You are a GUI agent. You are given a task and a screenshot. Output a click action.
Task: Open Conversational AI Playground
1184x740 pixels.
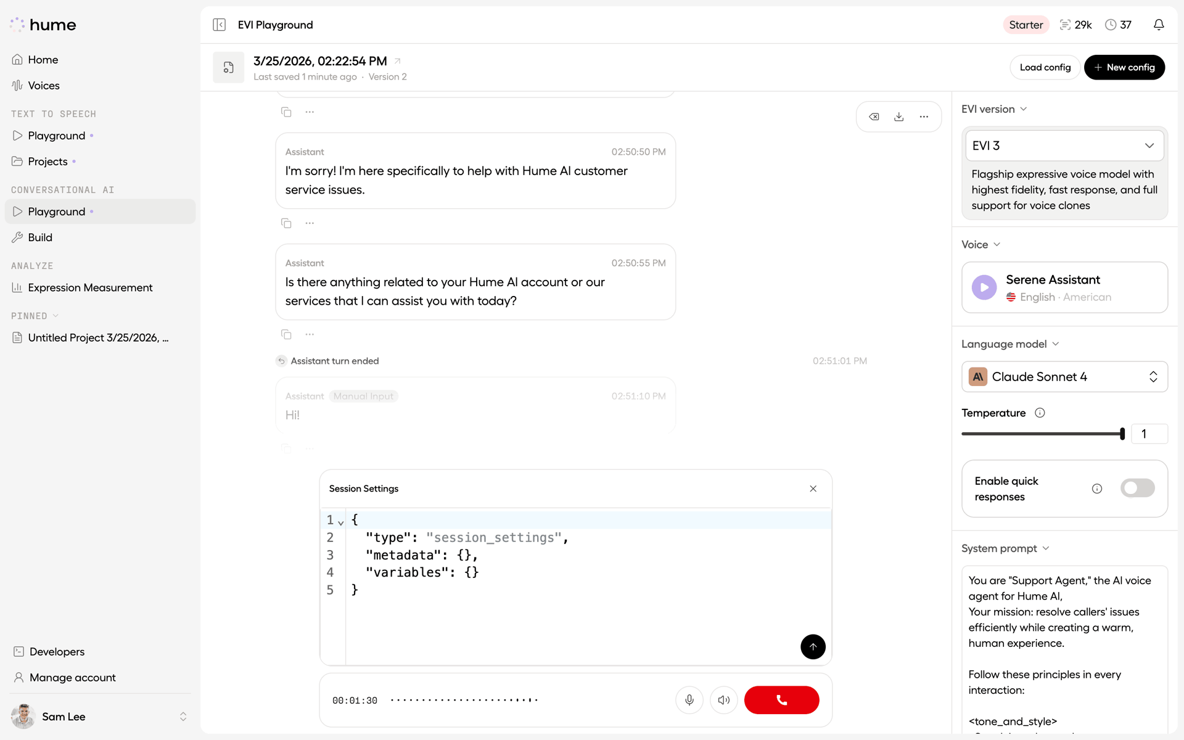pyautogui.click(x=100, y=212)
